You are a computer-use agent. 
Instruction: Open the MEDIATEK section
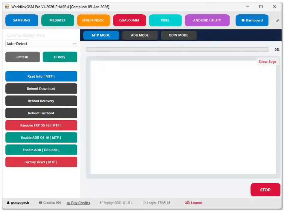click(57, 20)
